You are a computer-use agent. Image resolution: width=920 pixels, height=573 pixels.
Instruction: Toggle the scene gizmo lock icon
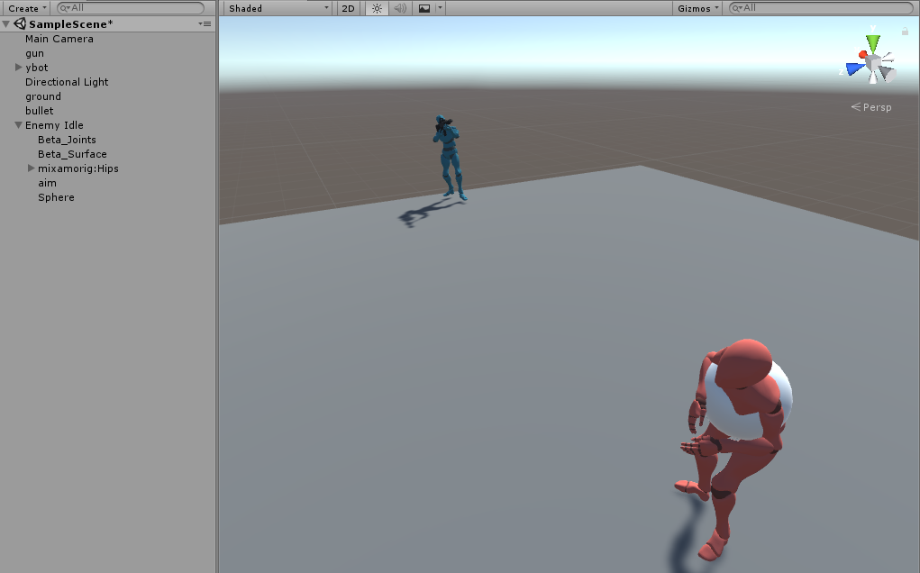(x=905, y=32)
